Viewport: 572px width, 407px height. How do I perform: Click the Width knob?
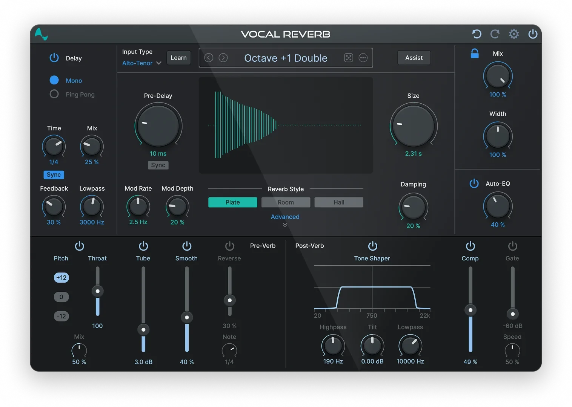[498, 136]
